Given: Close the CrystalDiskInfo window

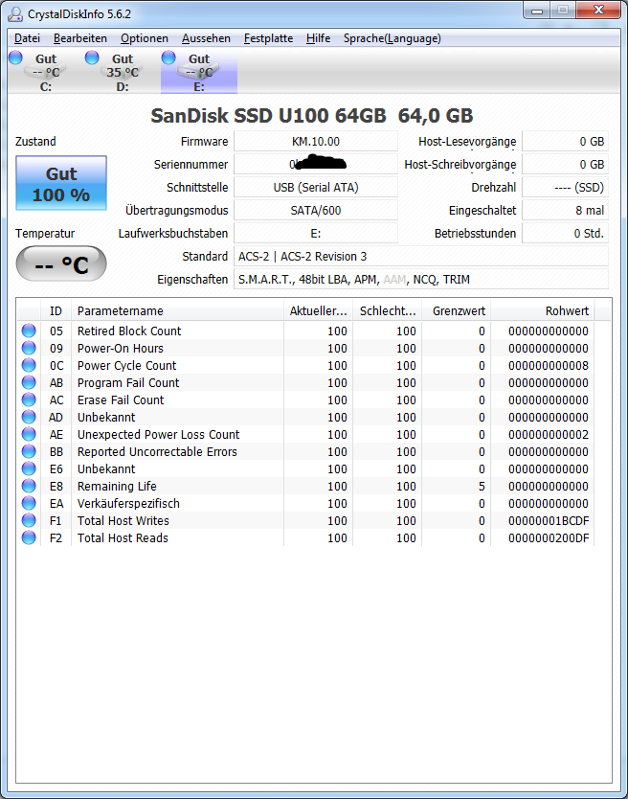Looking at the screenshot, I should point(598,11).
